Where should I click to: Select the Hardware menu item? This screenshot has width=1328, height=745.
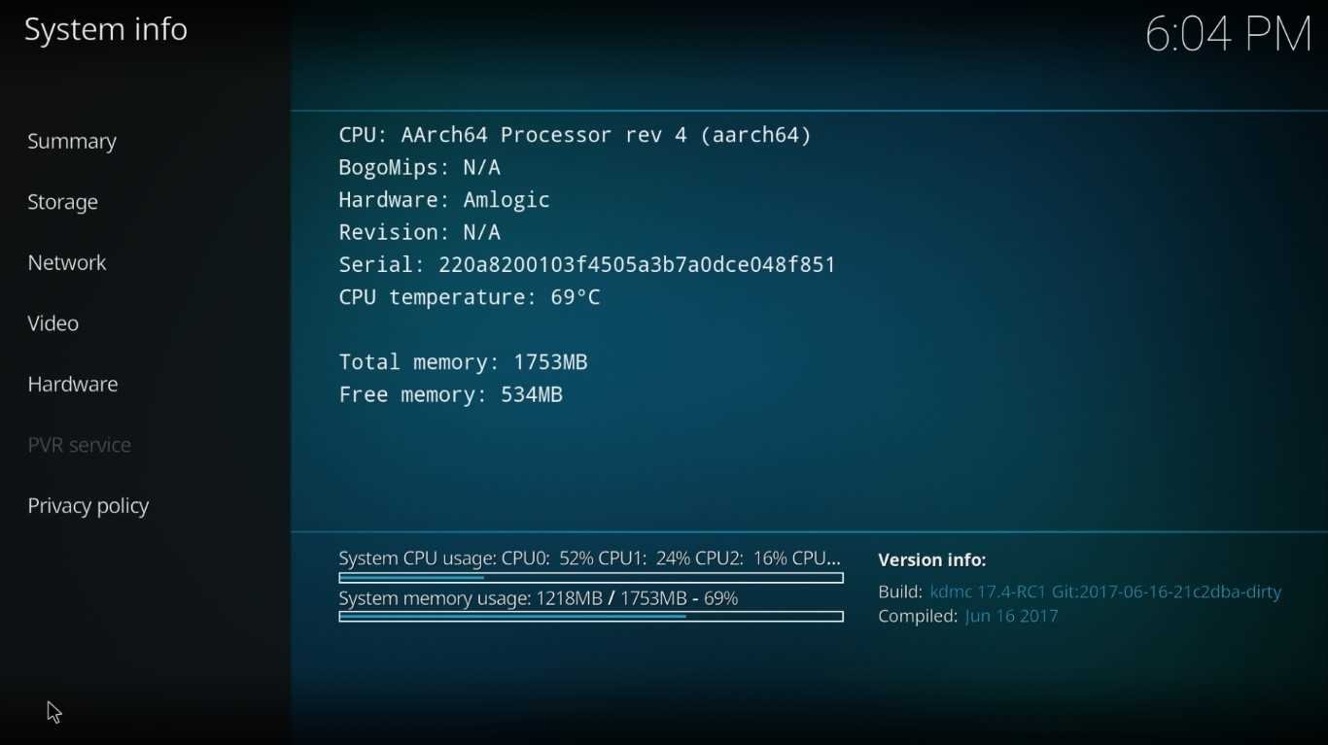click(x=73, y=385)
